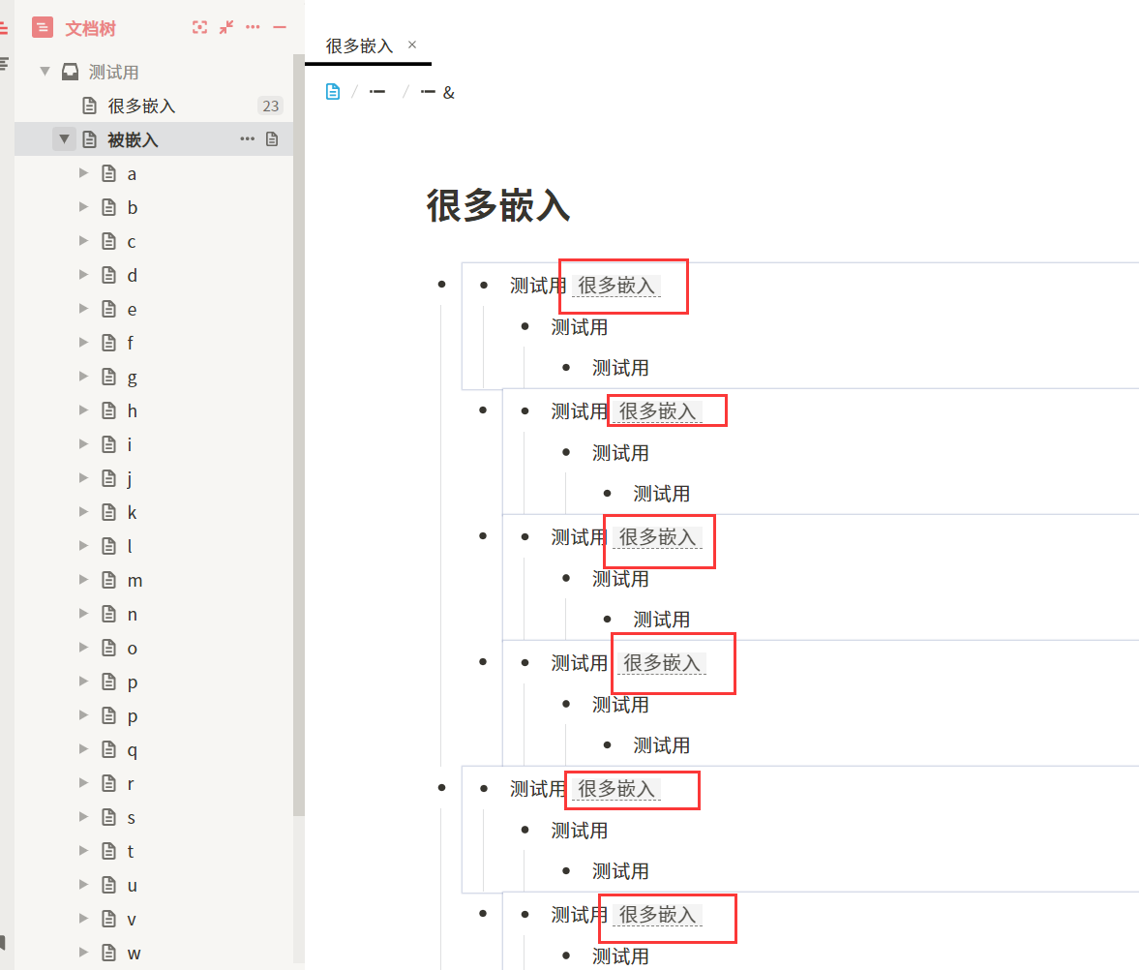The height and width of the screenshot is (970, 1139).
Task: Select document q in the tree
Action: tap(153, 749)
